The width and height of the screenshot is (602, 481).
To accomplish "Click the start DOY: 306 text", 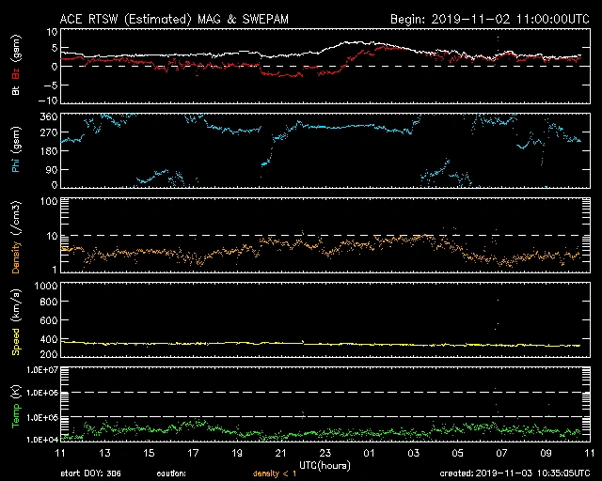I will click(x=92, y=473).
